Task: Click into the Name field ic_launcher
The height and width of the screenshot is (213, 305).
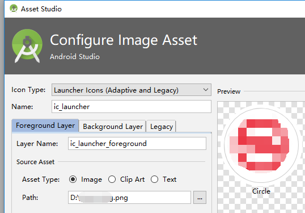Action: pos(132,107)
